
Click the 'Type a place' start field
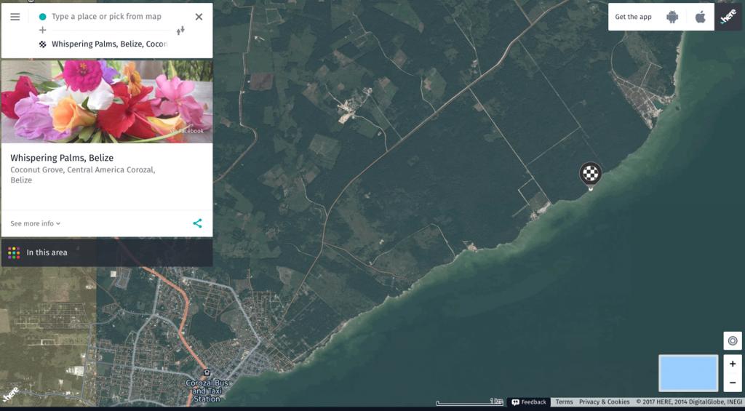(109, 17)
